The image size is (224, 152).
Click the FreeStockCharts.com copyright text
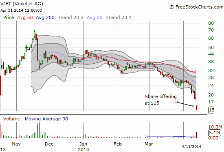click(x=196, y=7)
